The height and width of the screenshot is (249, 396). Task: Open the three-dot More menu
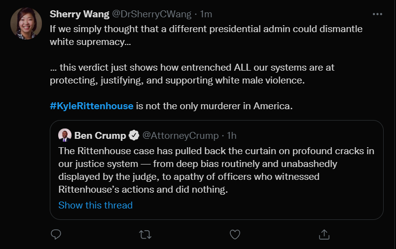point(378,14)
